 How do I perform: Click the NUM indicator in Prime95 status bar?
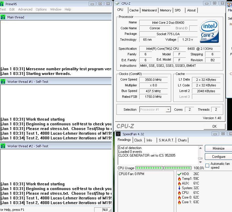(105, 210)
